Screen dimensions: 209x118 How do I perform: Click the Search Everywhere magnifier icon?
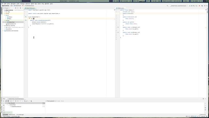pos(207,6)
